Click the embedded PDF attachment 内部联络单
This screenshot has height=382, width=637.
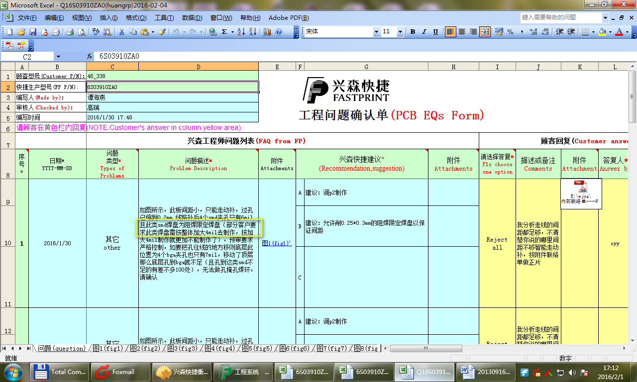[x=581, y=193]
